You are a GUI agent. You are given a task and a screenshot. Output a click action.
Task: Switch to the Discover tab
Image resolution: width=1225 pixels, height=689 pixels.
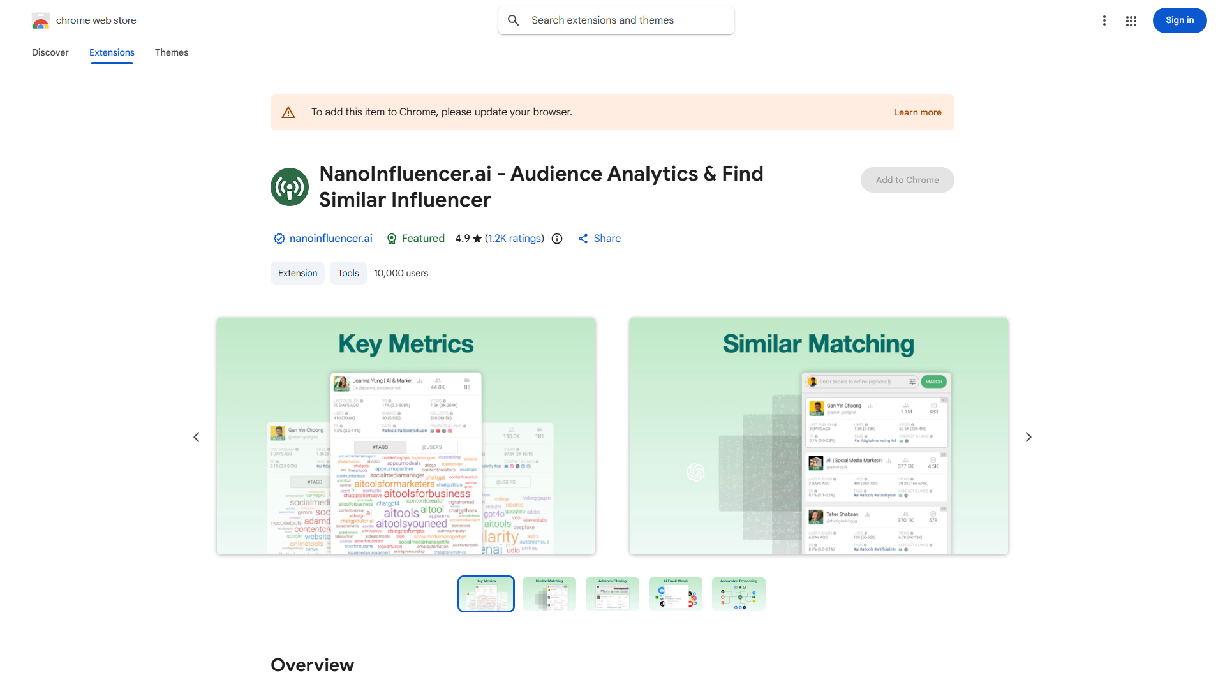point(50,52)
